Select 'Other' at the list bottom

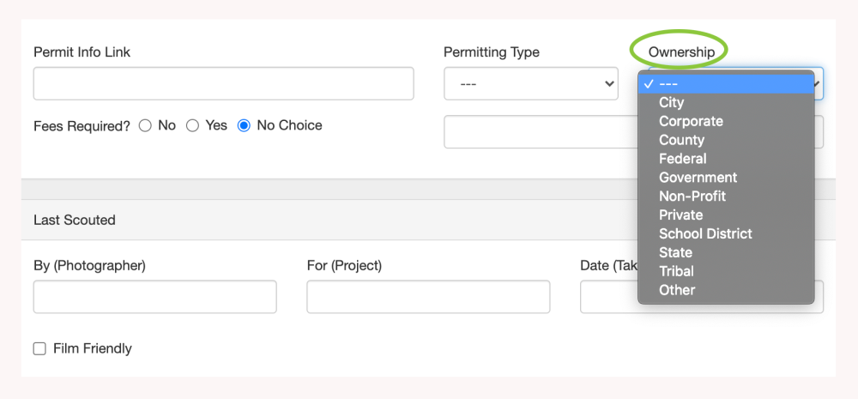[x=677, y=290]
